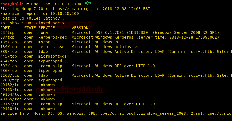The height and width of the screenshot is (121, 232).
Task: Select the microsoft-ds? service text
Action: [54, 56]
